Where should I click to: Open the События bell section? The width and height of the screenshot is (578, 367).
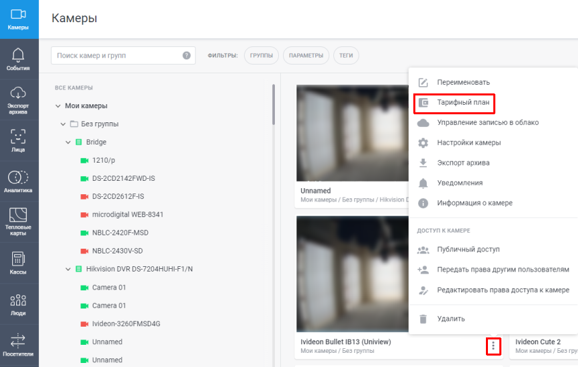pyautogui.click(x=18, y=59)
